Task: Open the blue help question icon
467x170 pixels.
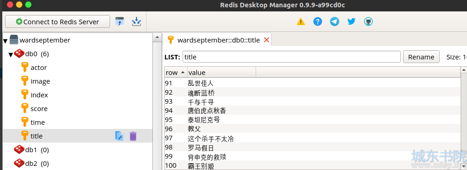Action: [x=318, y=21]
